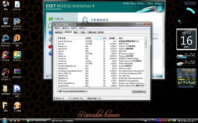
Task: Open 說明(H) menu in Task Manager
Action: [83, 28]
